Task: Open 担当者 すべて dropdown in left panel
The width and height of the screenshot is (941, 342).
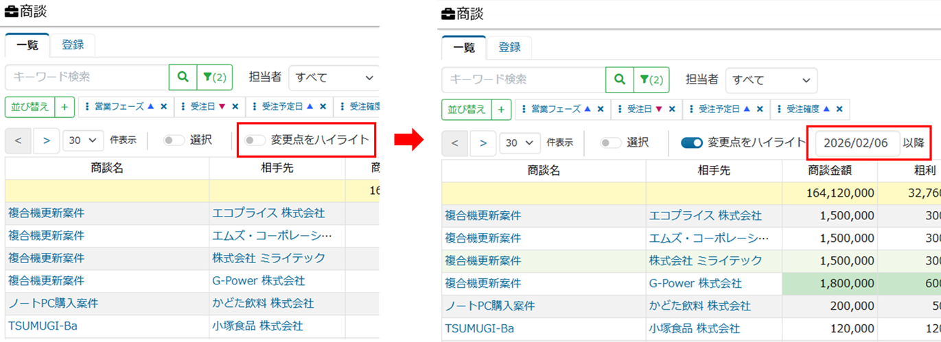Action: tap(334, 77)
